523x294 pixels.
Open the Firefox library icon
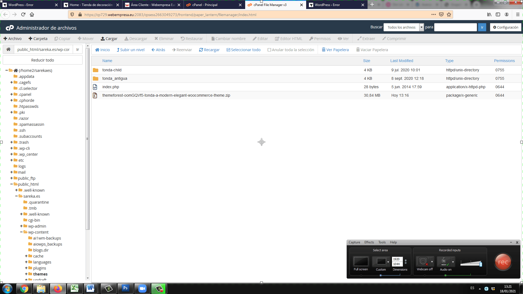[x=489, y=14]
